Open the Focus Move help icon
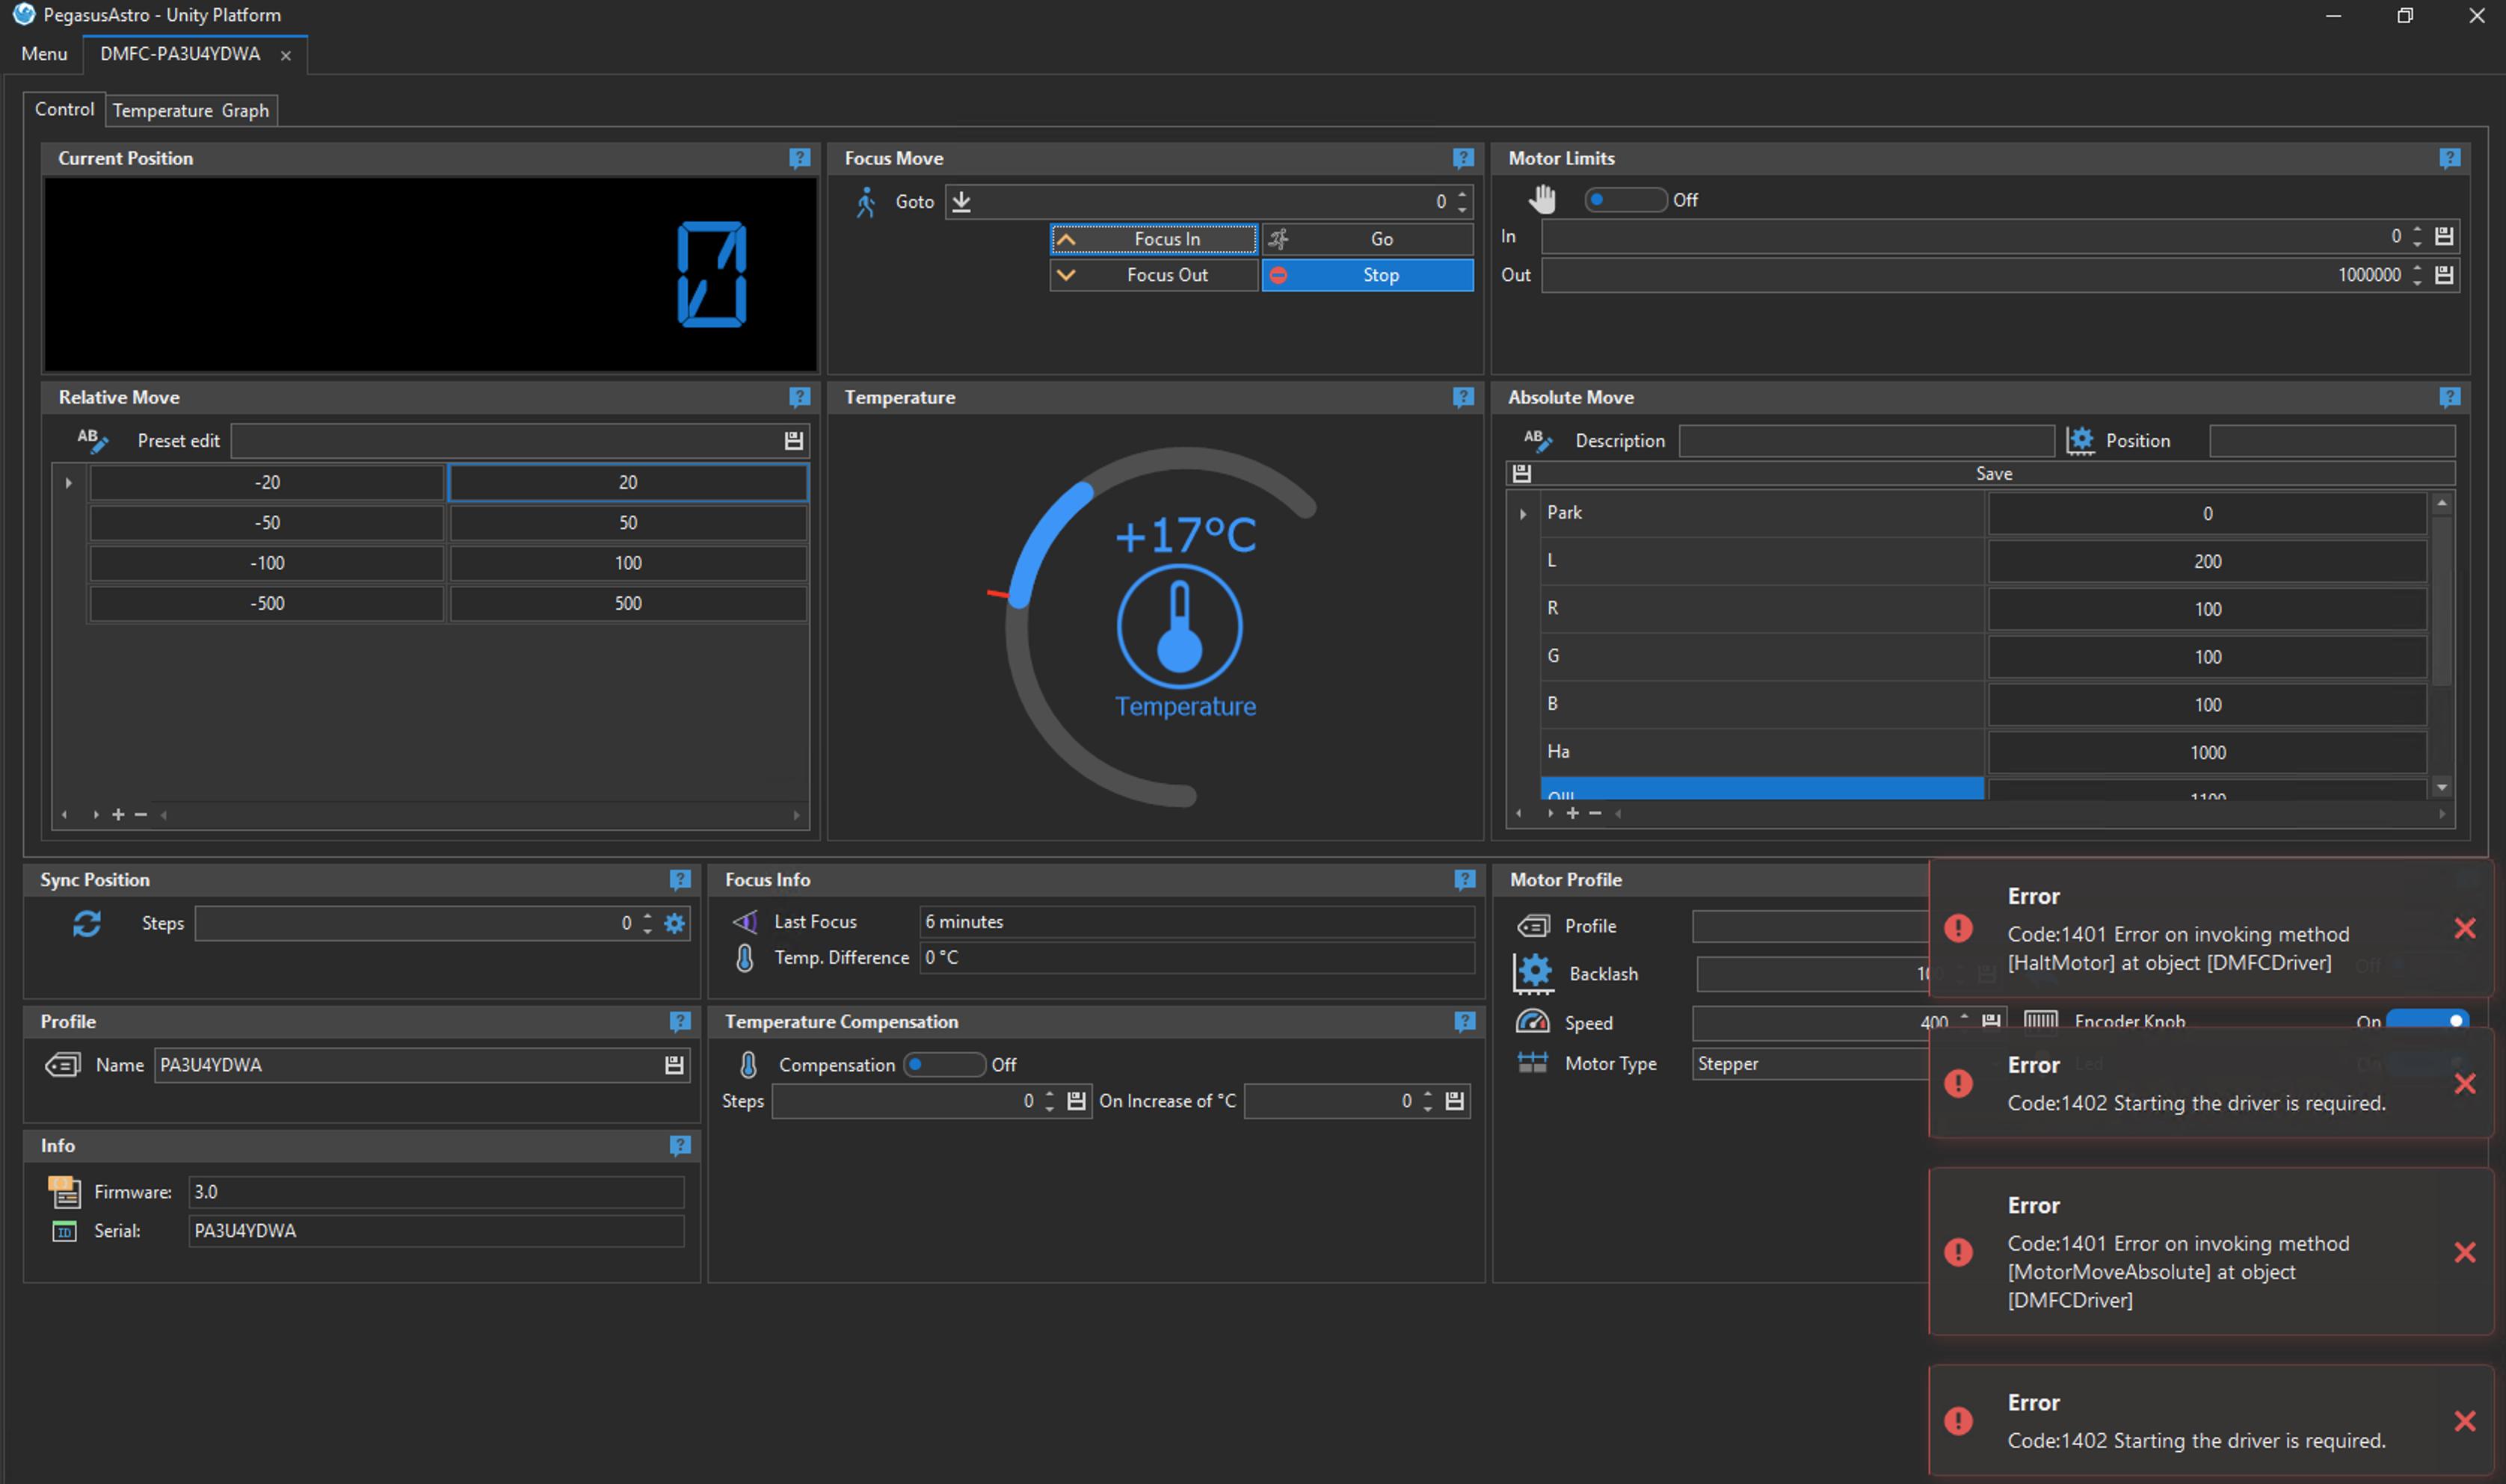The width and height of the screenshot is (2506, 1484). tap(1462, 158)
